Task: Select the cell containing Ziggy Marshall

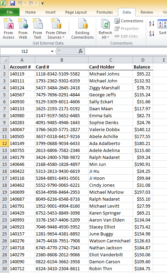Action: tap(110, 88)
